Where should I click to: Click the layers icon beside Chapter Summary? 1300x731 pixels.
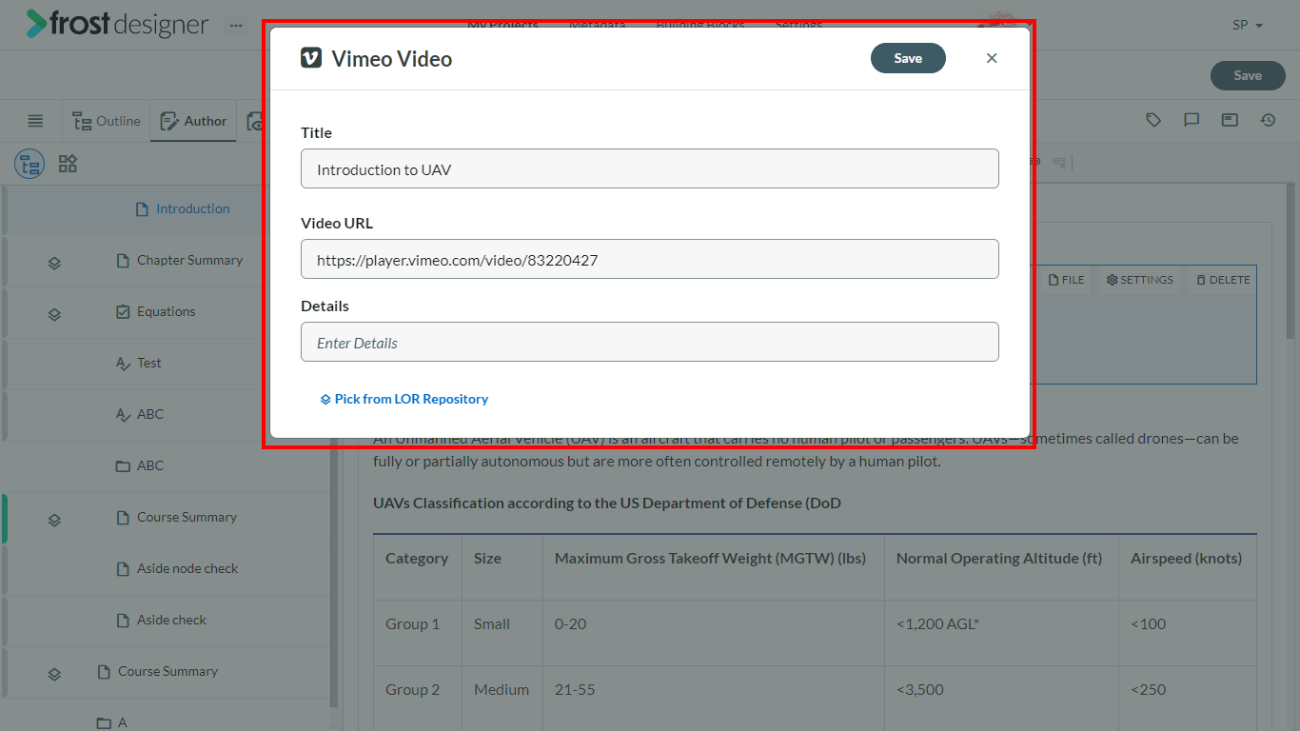click(54, 263)
